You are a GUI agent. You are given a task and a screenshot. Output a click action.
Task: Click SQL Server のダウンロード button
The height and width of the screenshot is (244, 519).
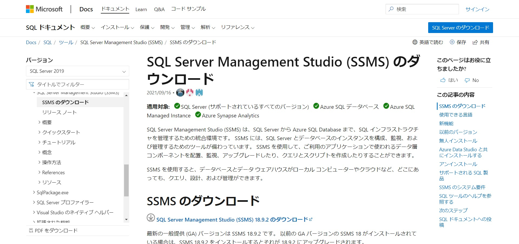[460, 28]
